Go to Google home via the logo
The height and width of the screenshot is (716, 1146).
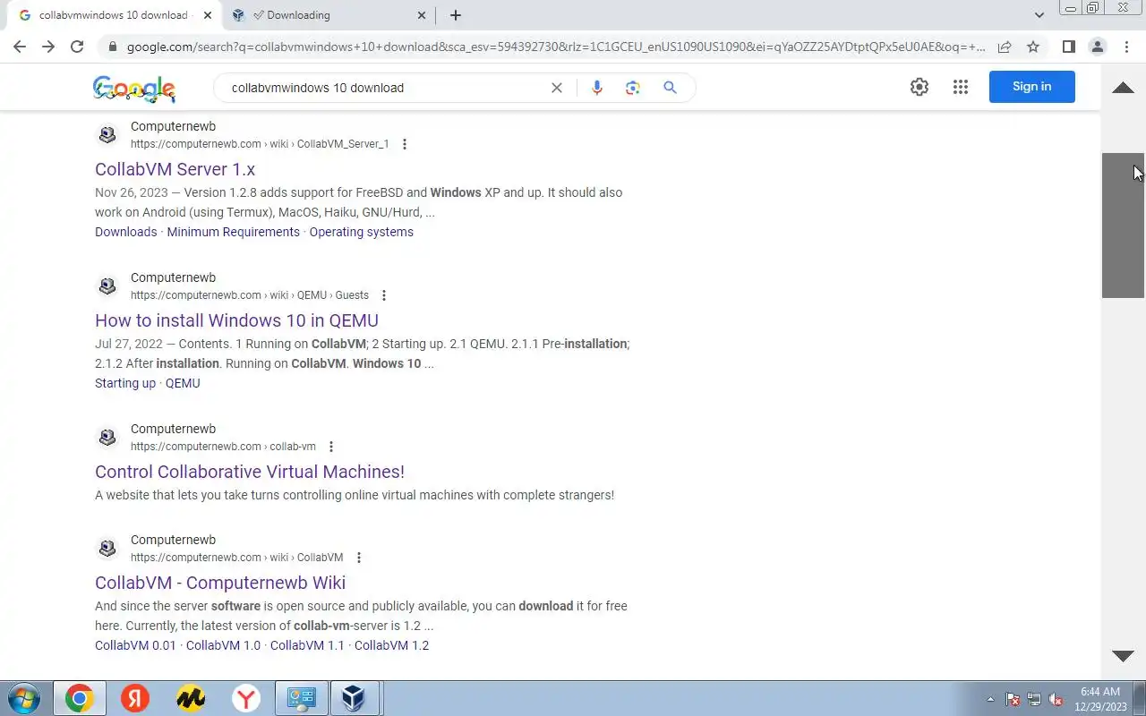tap(134, 88)
